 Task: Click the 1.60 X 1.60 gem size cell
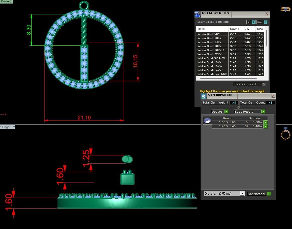tap(227, 122)
